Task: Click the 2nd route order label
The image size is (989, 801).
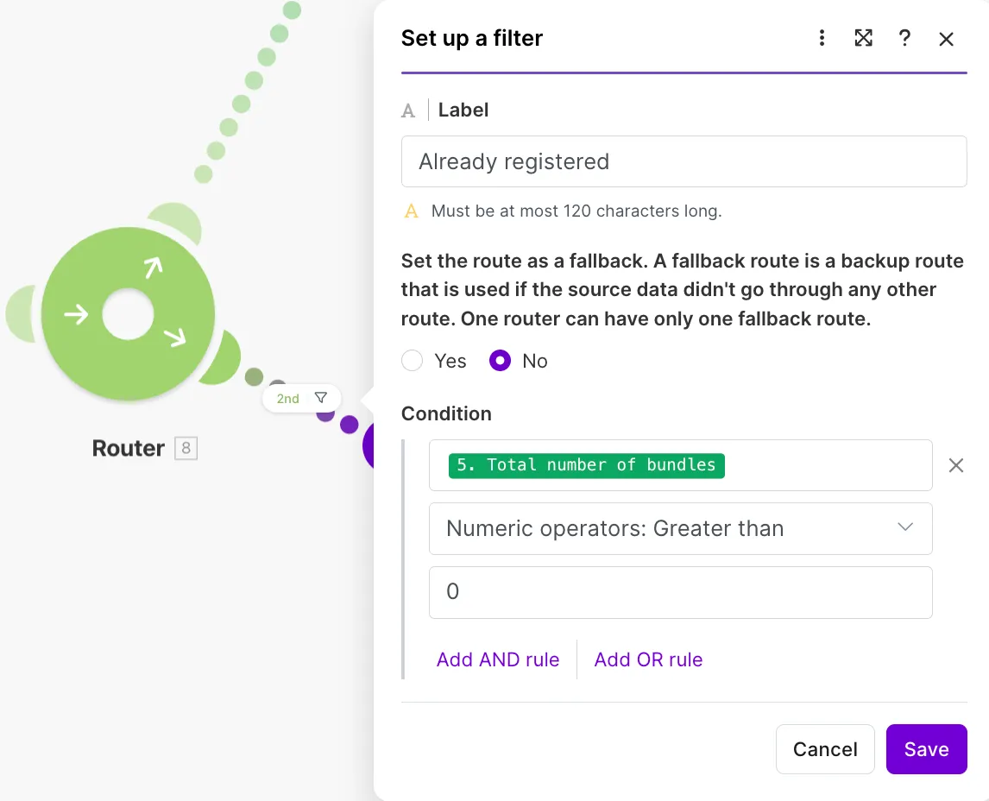Action: click(x=287, y=399)
